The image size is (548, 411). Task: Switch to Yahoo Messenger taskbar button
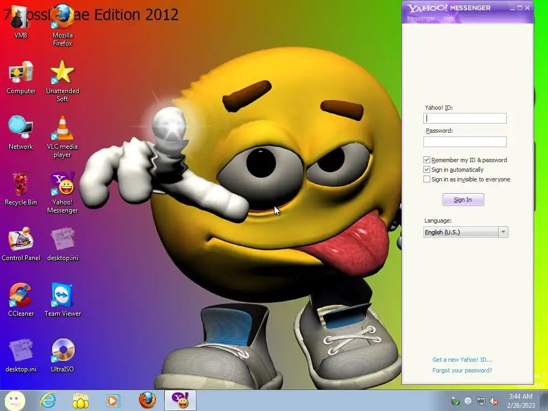click(x=180, y=400)
